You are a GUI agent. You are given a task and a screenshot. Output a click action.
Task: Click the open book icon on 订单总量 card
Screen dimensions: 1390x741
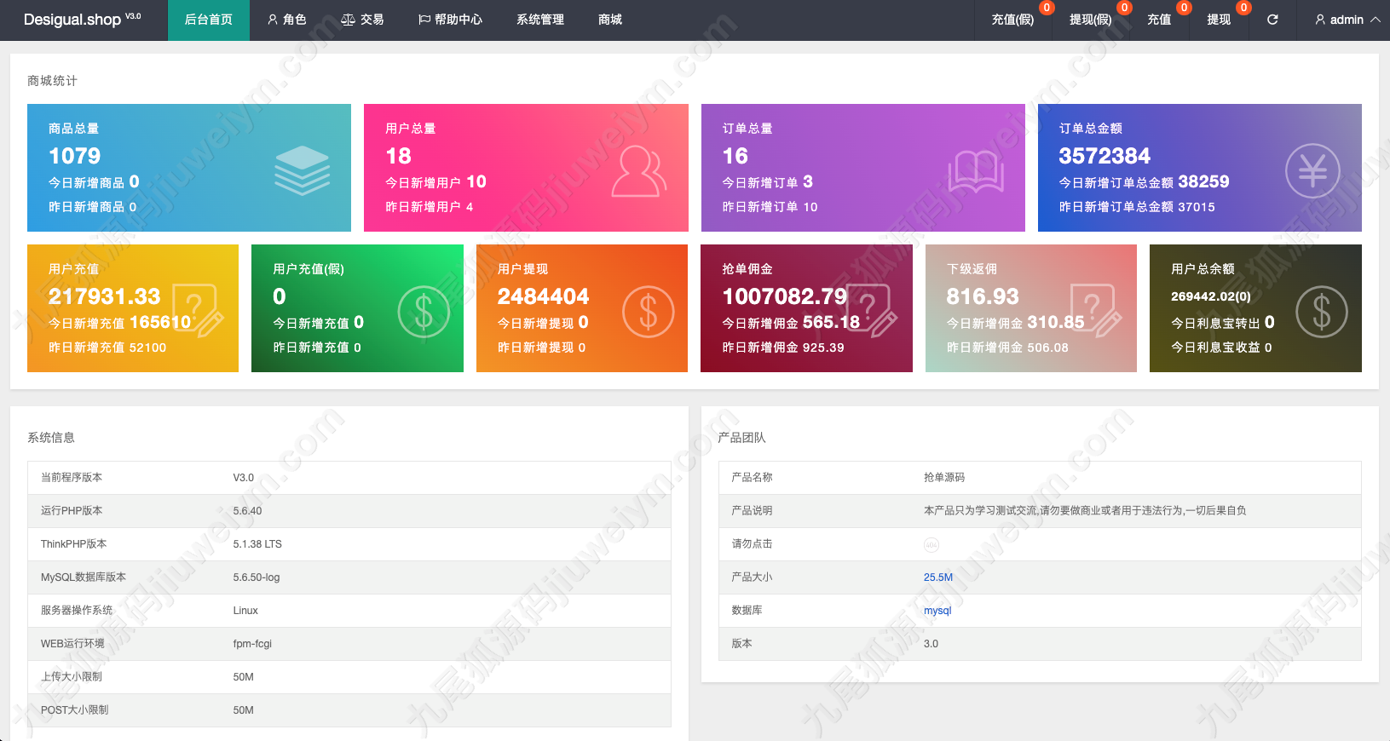pyautogui.click(x=976, y=171)
